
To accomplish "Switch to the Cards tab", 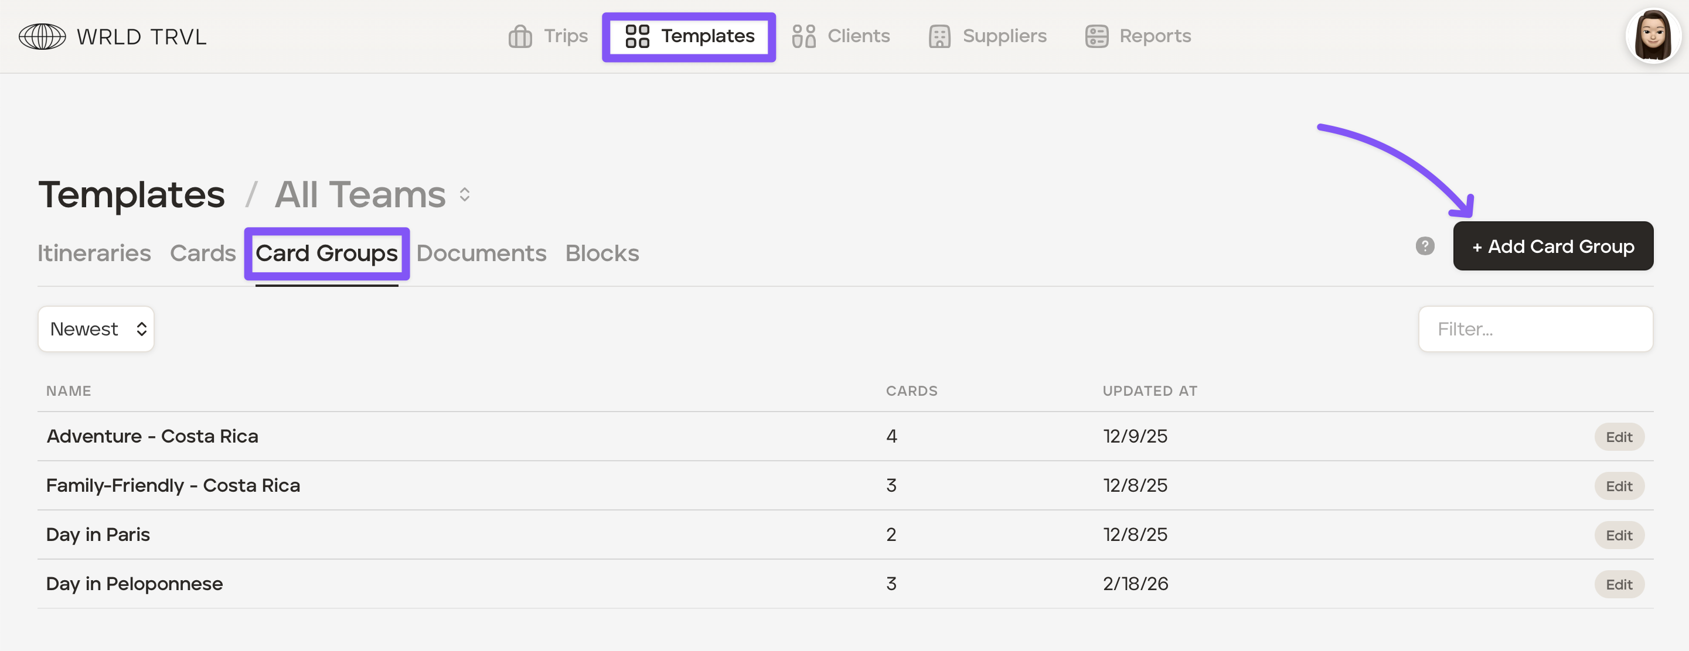I will click(x=203, y=253).
